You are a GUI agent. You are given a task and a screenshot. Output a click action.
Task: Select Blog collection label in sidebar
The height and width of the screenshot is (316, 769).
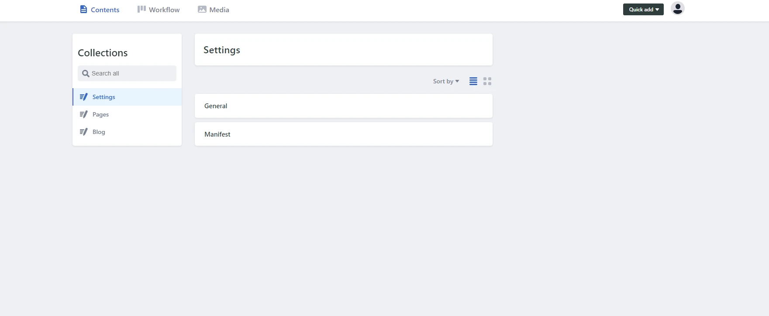click(99, 132)
